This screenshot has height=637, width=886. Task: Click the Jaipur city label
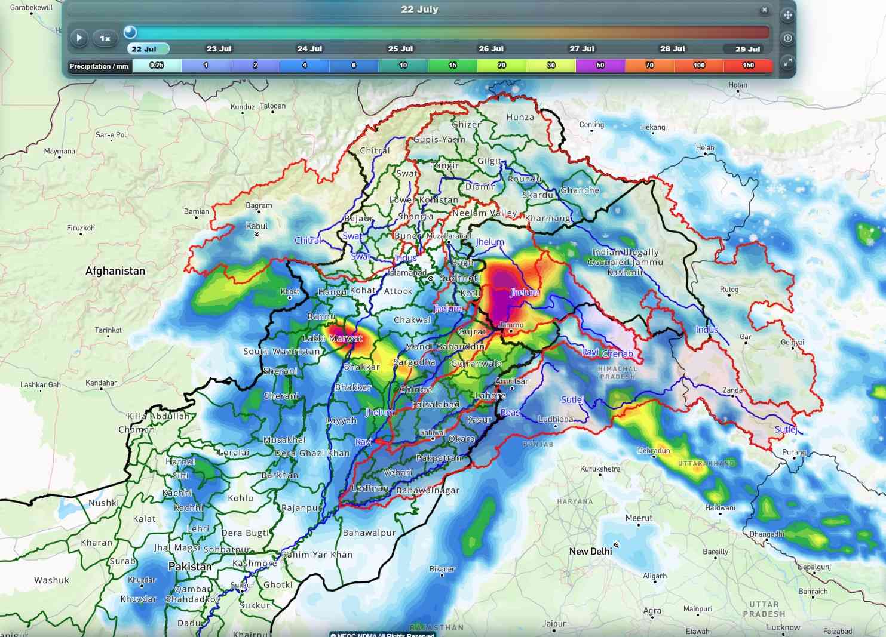click(x=554, y=624)
